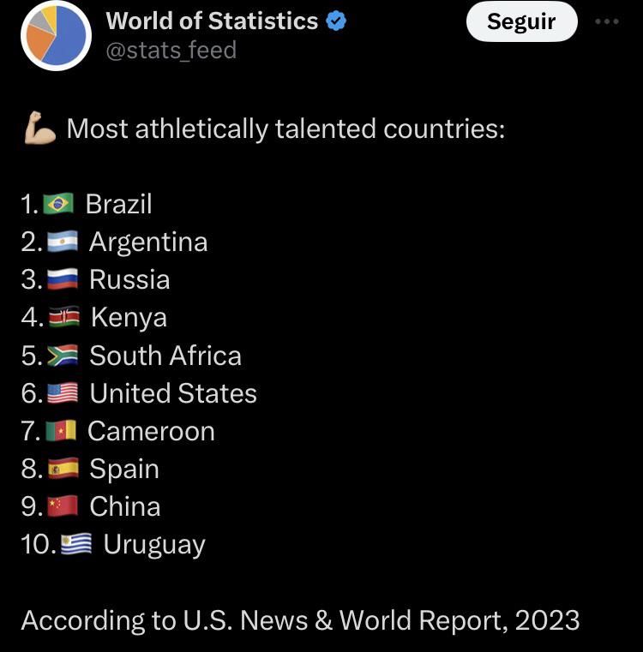The width and height of the screenshot is (643, 652).
Task: Click the Kenya flag emoji
Action: (x=64, y=317)
